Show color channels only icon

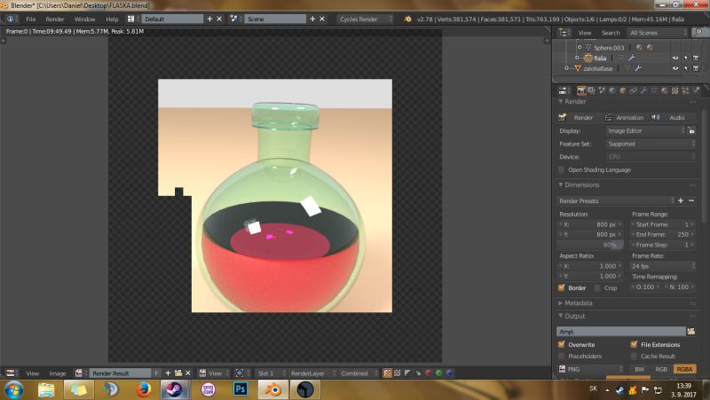coord(397,373)
